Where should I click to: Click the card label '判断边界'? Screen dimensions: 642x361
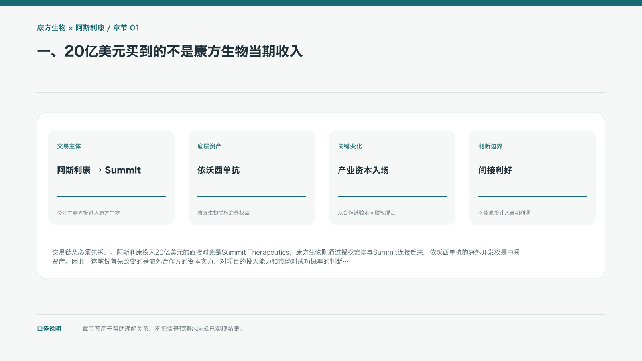(x=490, y=146)
